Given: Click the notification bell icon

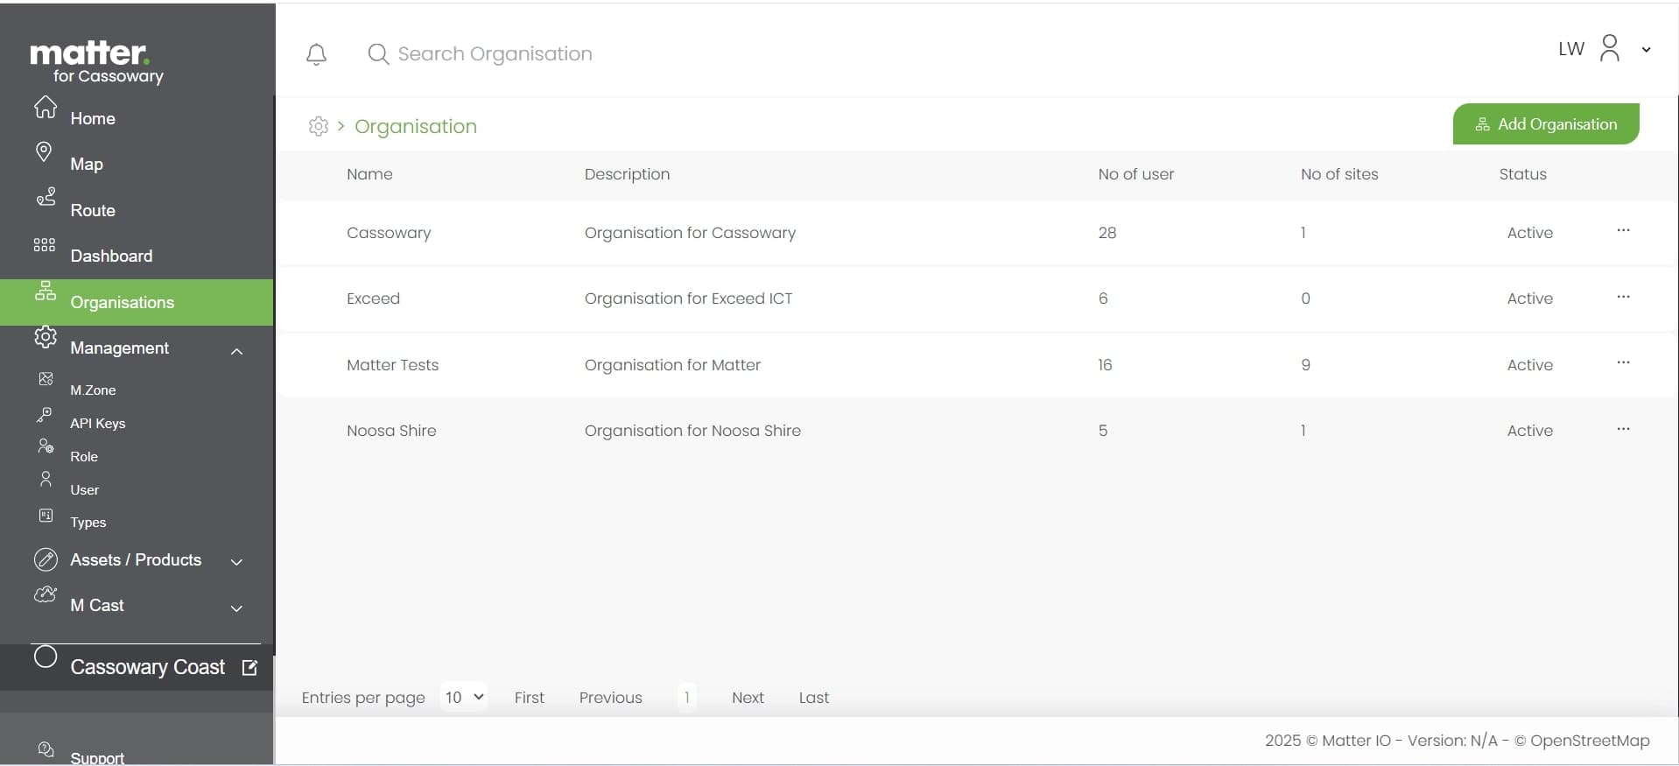Looking at the screenshot, I should pos(316,54).
